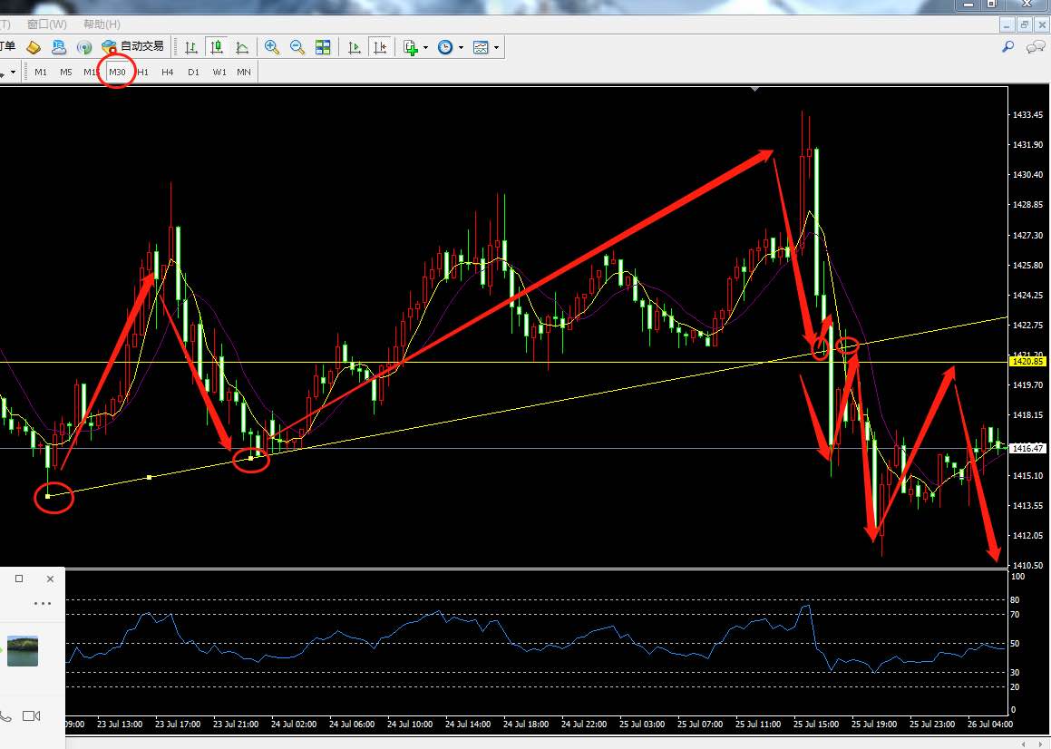Expand the indicators list dropdown arrow
The height and width of the screenshot is (749, 1051).
pyautogui.click(x=425, y=48)
